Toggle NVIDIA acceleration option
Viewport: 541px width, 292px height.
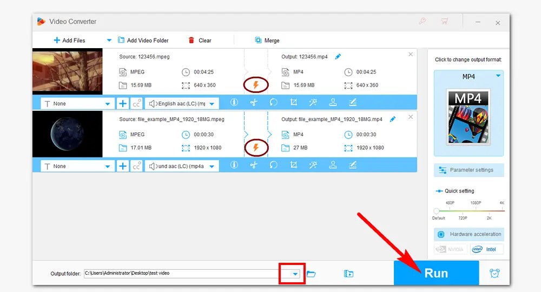[x=450, y=249]
